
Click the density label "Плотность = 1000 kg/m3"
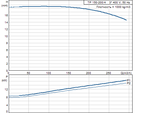113,7
